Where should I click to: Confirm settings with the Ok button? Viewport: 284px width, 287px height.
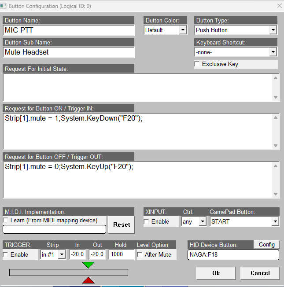click(216, 273)
